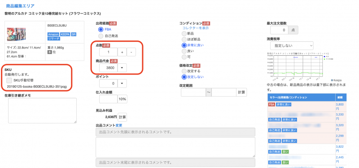The width and height of the screenshot is (359, 168).
Task: Open the 商品代金 price dropdown arrow
Action: tap(122, 68)
